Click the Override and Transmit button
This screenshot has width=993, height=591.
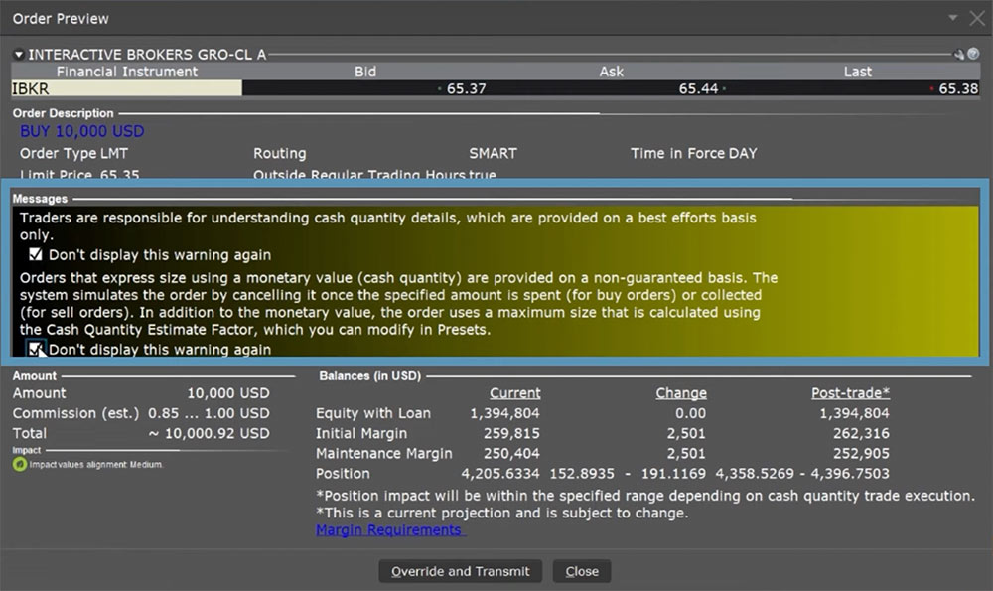tap(460, 571)
